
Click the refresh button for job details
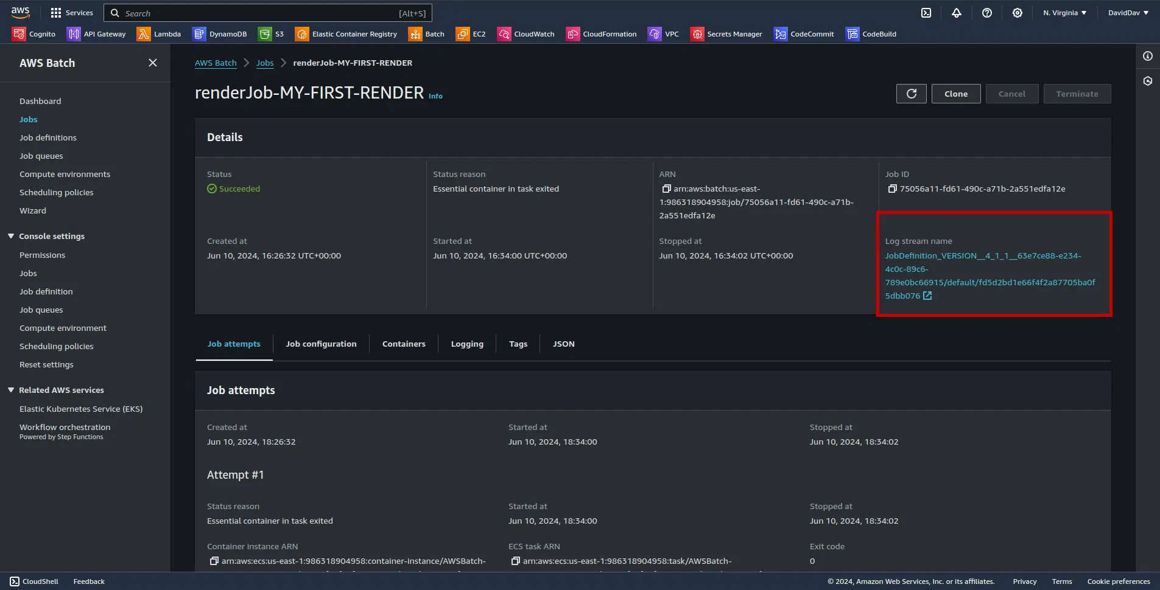911,94
